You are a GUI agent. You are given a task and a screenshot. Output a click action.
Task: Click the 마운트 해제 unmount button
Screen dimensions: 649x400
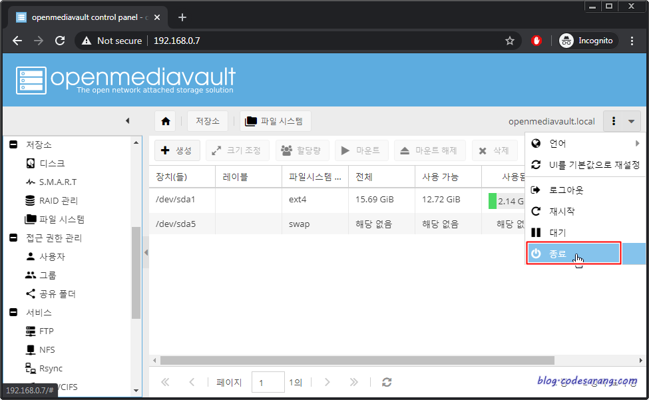pyautogui.click(x=429, y=150)
